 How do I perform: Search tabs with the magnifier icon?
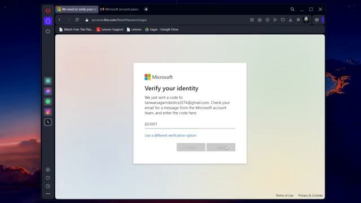[292, 10]
